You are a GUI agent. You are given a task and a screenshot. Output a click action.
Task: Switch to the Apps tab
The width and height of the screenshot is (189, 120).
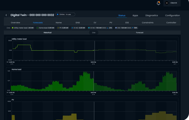(135, 15)
